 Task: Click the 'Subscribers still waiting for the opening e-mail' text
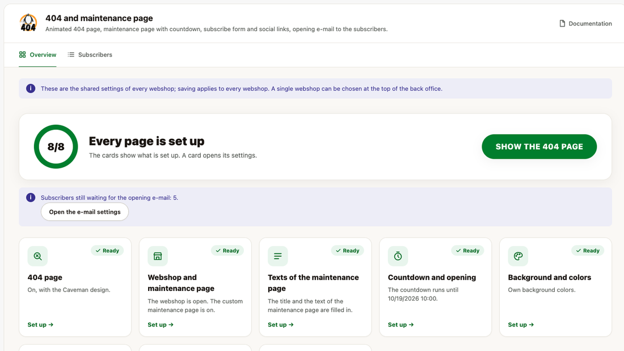pos(109,198)
